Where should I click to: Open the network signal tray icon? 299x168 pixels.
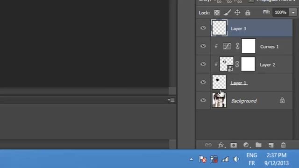point(225,159)
